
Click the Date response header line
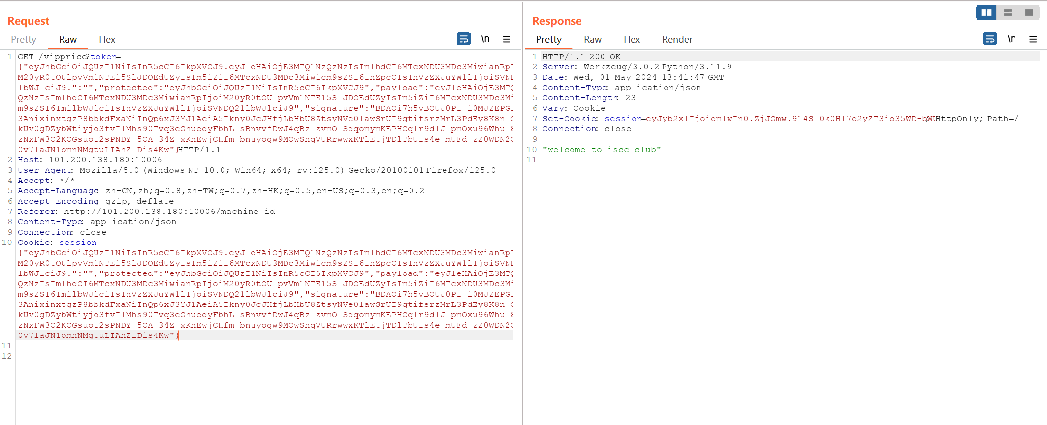[x=633, y=77]
